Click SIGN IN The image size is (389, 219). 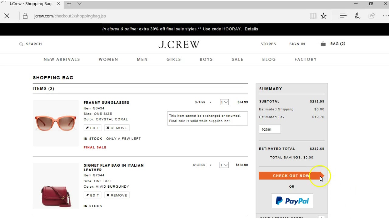click(297, 44)
